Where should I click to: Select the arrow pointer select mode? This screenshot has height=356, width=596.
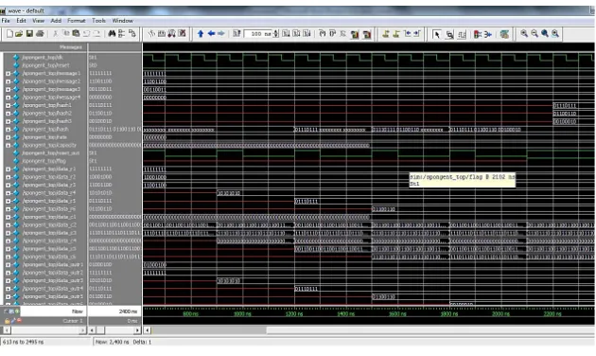(x=437, y=35)
